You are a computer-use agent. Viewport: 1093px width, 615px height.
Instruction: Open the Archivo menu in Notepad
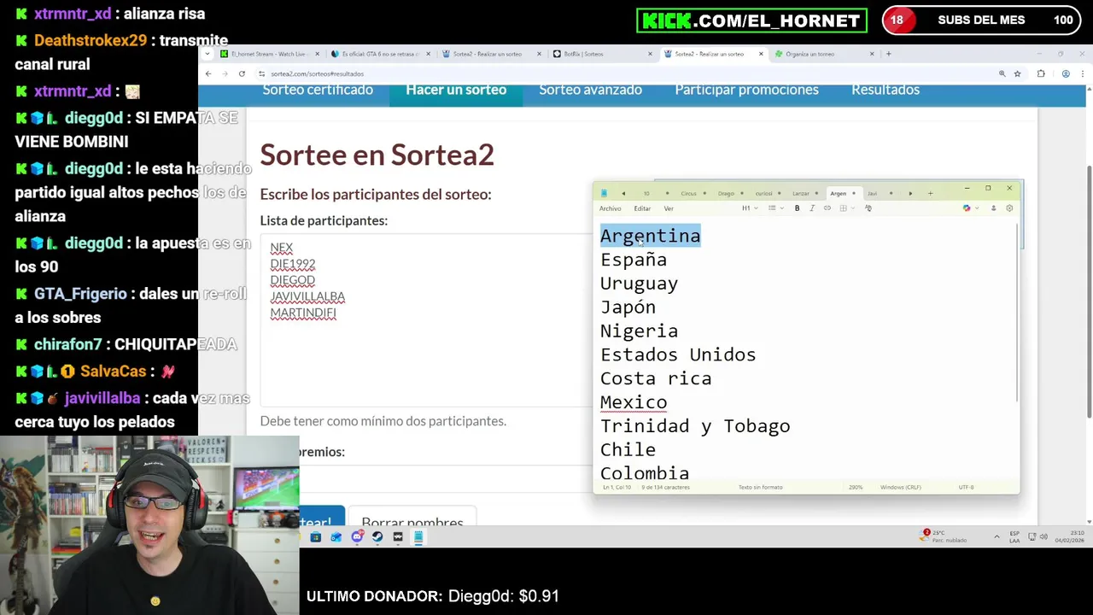610,208
